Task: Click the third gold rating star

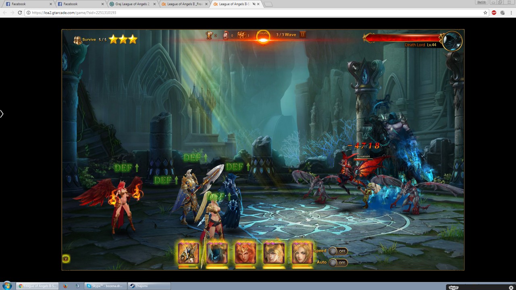Action: coord(133,39)
